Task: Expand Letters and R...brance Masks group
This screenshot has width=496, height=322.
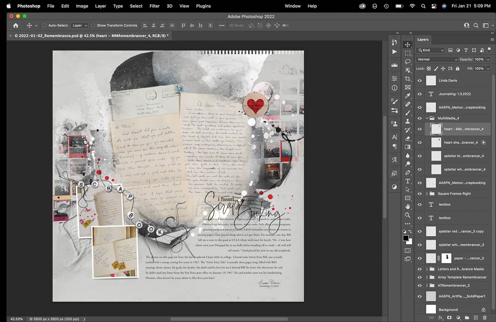Action: tap(427, 269)
